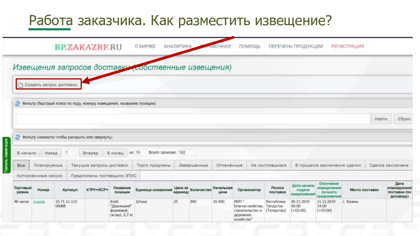Open the BP.ZAKAZRF.RU site logo
This screenshot has height=236, width=420.
pyautogui.click(x=88, y=47)
